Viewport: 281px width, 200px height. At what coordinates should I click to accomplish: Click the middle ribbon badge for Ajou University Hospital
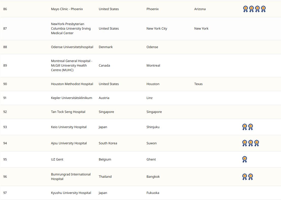pos(251,143)
